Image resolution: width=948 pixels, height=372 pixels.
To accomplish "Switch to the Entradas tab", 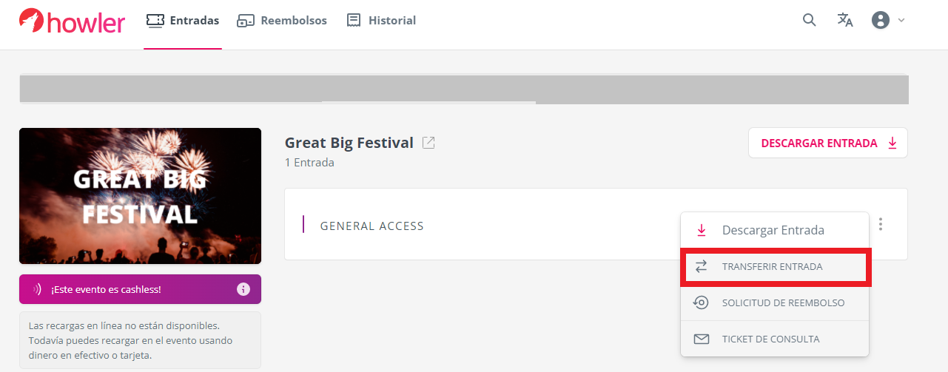I will (x=183, y=21).
